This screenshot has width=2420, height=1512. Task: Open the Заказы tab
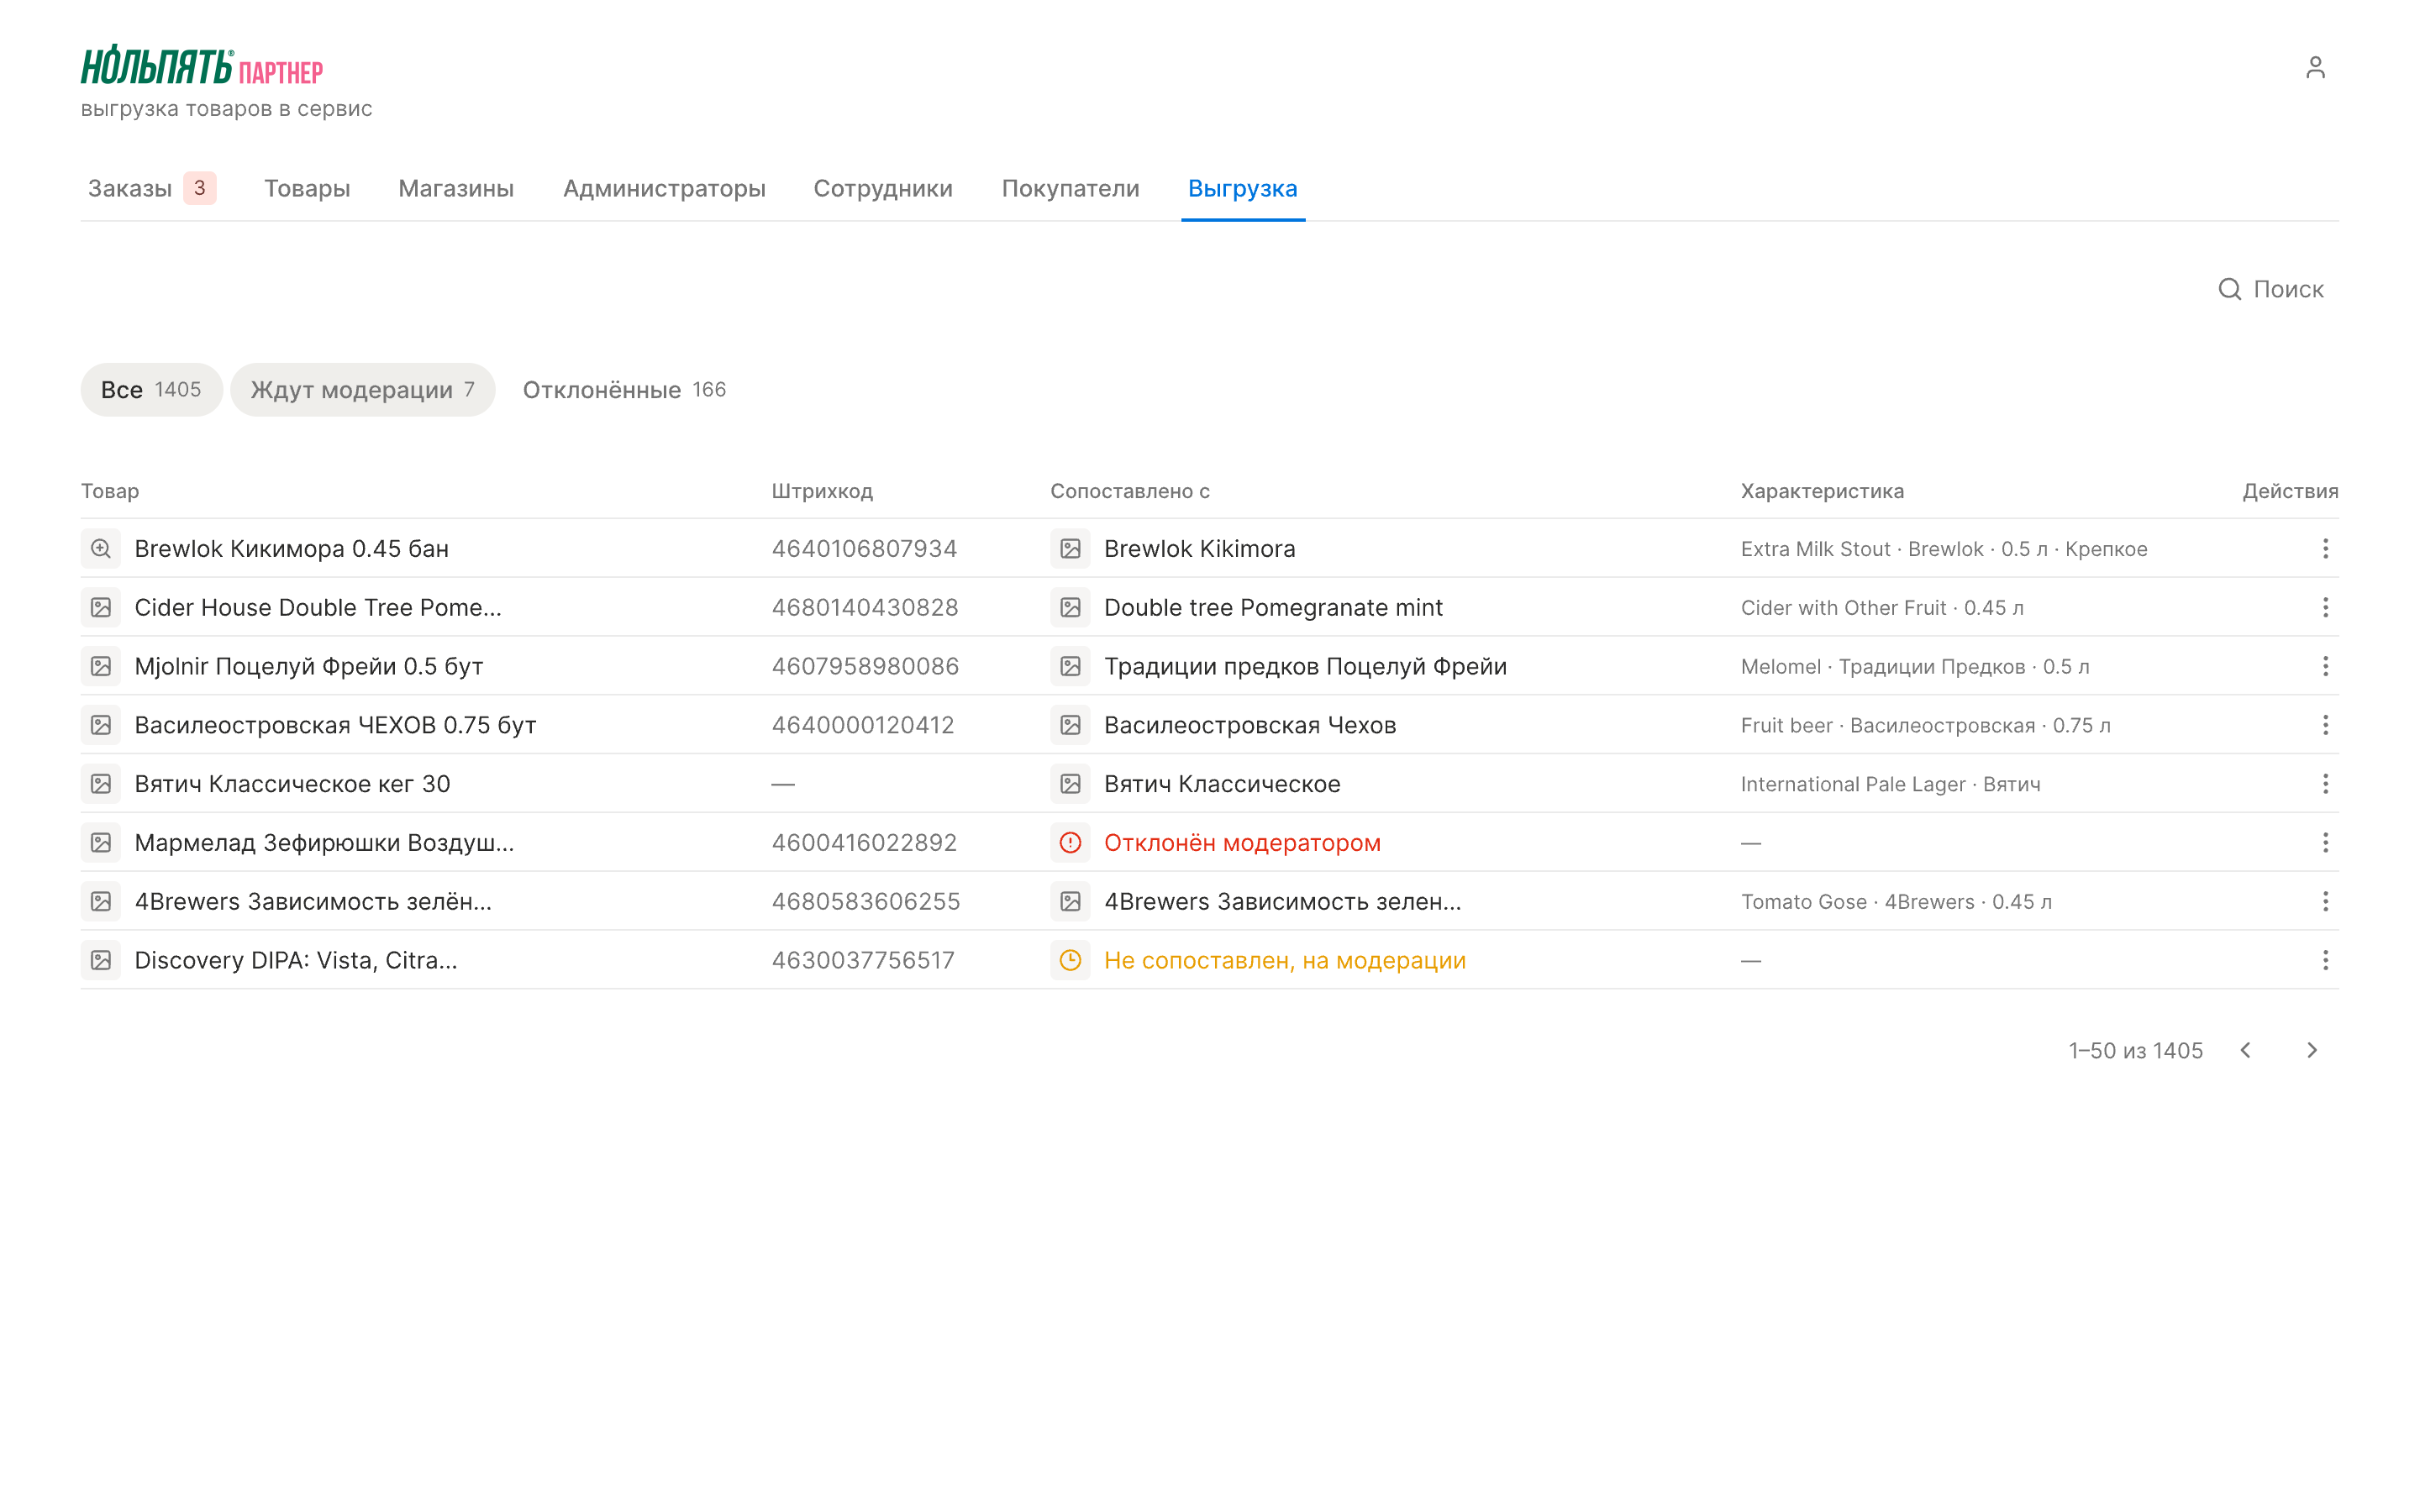click(x=151, y=188)
